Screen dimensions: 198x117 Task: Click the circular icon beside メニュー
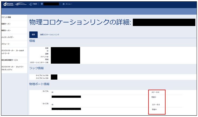(64, 4)
